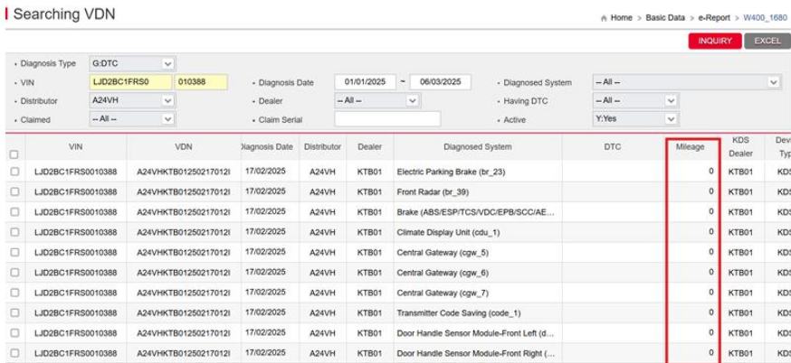The height and width of the screenshot is (363, 791).
Task: Select Electric Parking Brake (br_23) cell
Action: [x=478, y=172]
